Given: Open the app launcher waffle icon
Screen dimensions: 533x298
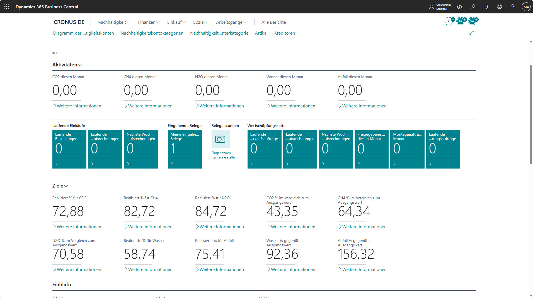Looking at the screenshot, I should (7, 7).
